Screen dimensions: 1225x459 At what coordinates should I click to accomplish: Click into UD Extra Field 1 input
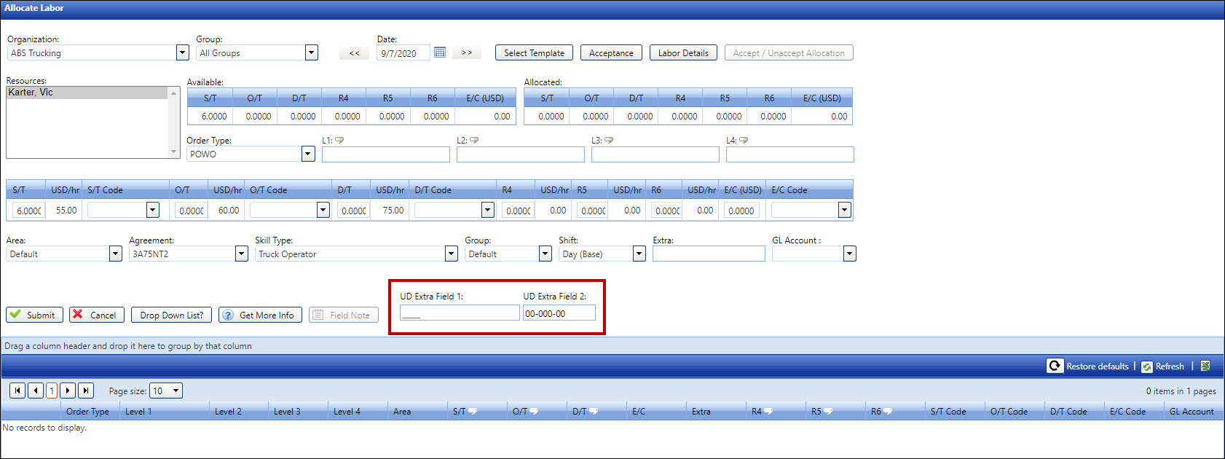(460, 313)
